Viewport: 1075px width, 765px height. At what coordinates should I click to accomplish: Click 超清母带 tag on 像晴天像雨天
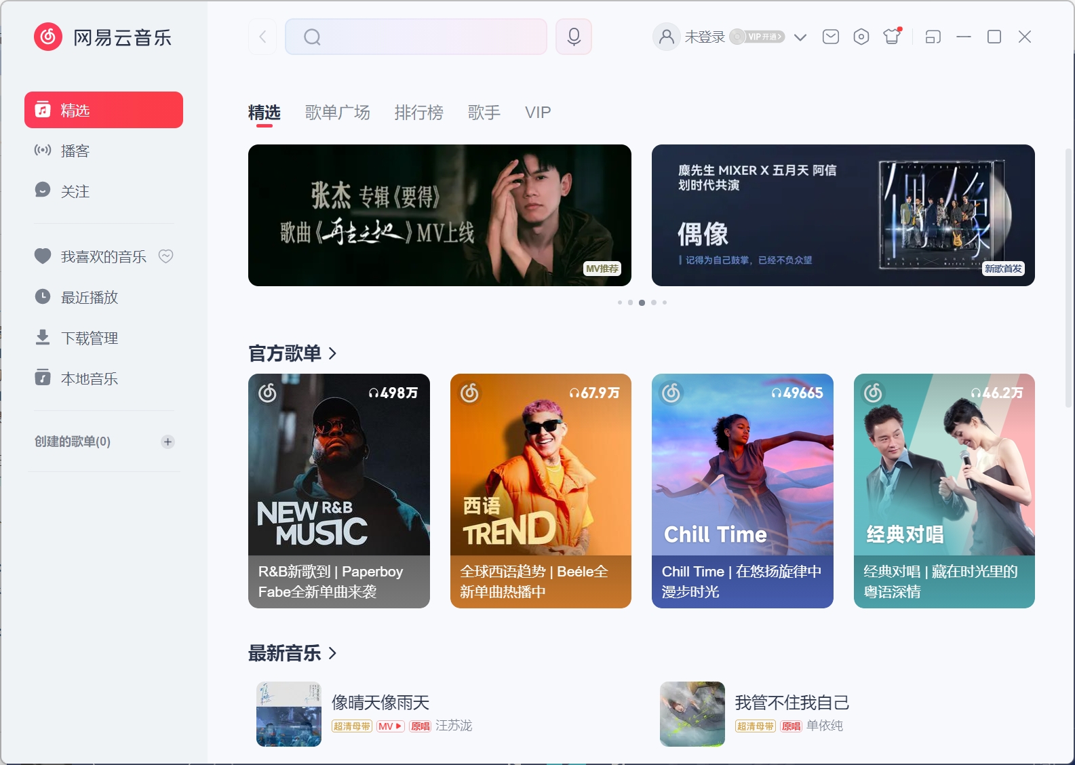tap(352, 726)
